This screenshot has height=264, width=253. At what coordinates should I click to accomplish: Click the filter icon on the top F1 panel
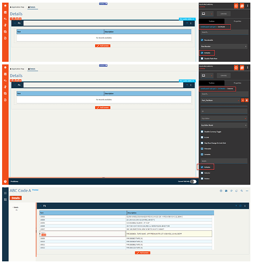(187, 23)
